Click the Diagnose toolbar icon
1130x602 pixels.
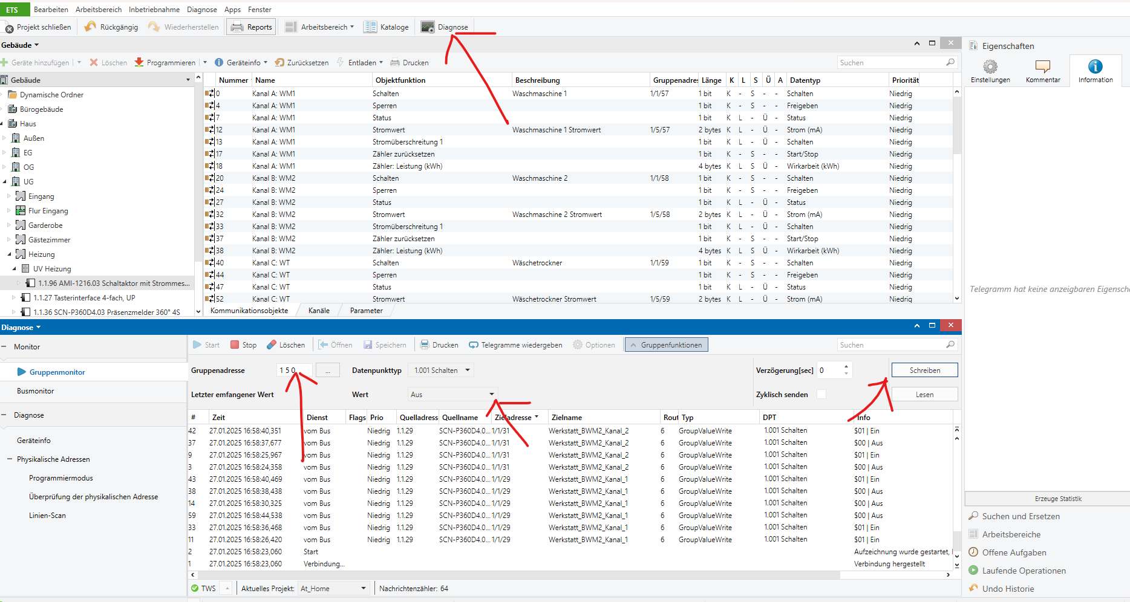click(x=428, y=27)
